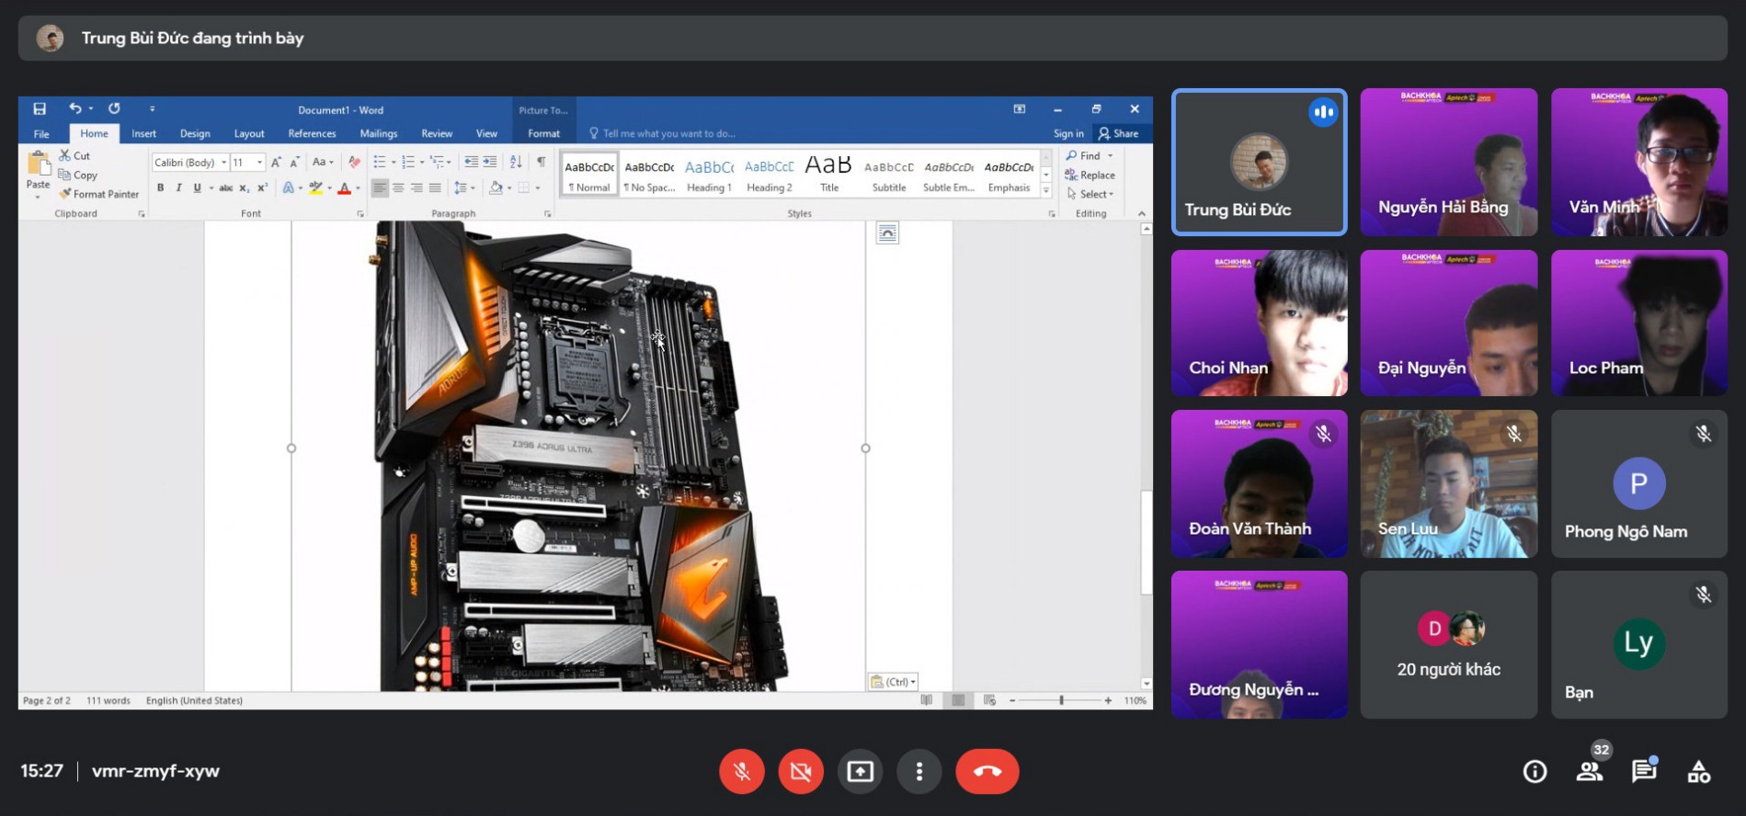Increase paragraph indent

(x=490, y=162)
